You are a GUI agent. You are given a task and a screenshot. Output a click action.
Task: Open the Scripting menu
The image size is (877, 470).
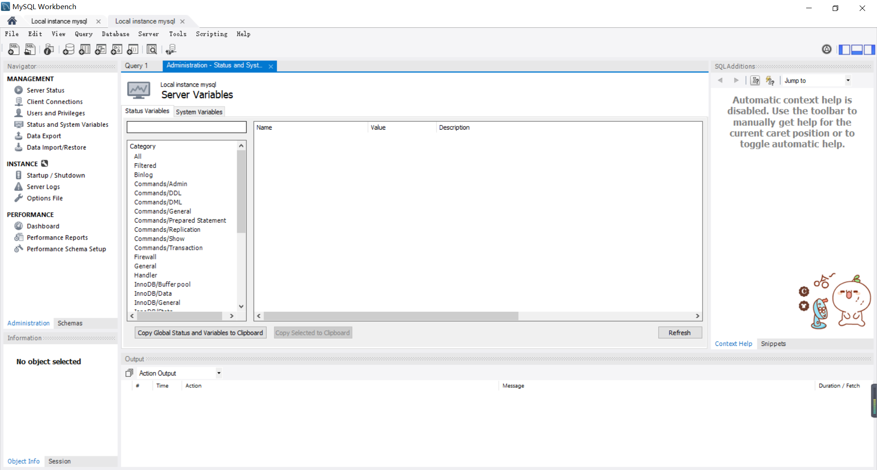point(211,34)
